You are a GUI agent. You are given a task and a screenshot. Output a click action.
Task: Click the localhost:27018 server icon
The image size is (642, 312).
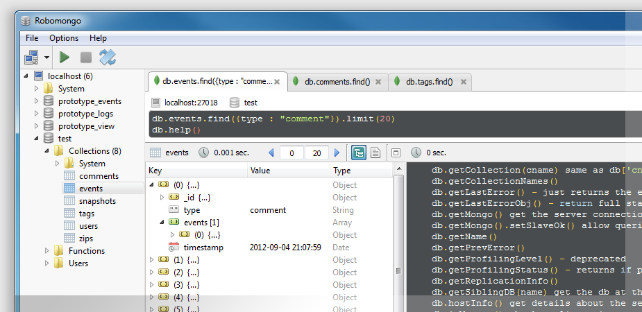pos(155,103)
